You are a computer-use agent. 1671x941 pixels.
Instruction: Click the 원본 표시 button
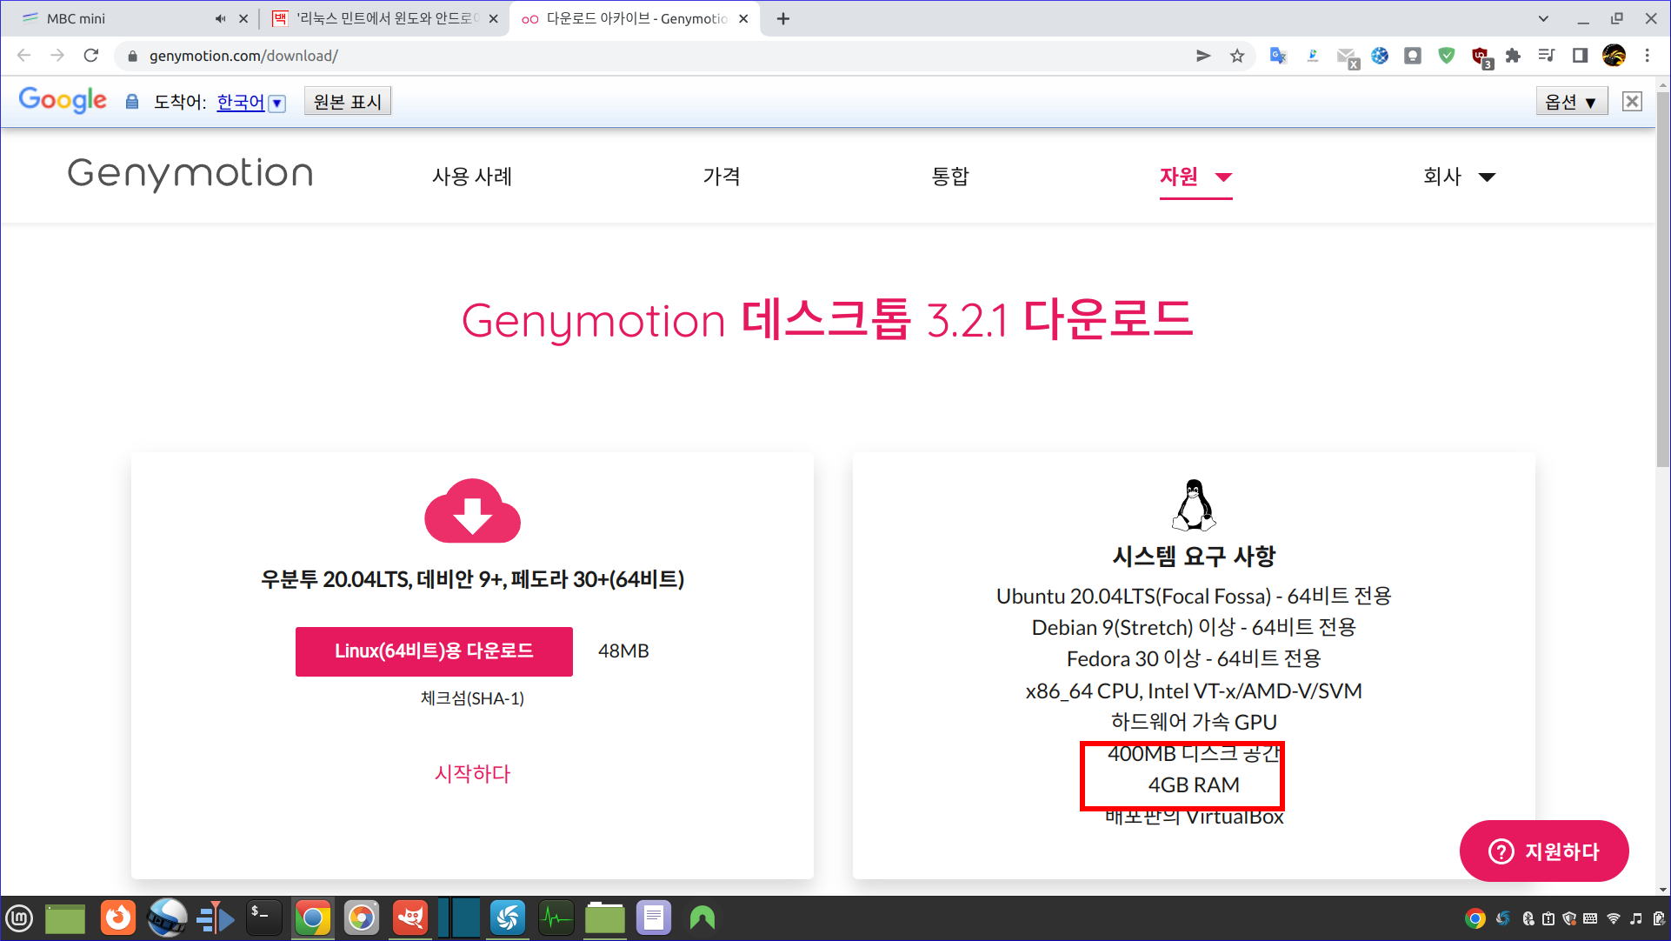point(347,102)
